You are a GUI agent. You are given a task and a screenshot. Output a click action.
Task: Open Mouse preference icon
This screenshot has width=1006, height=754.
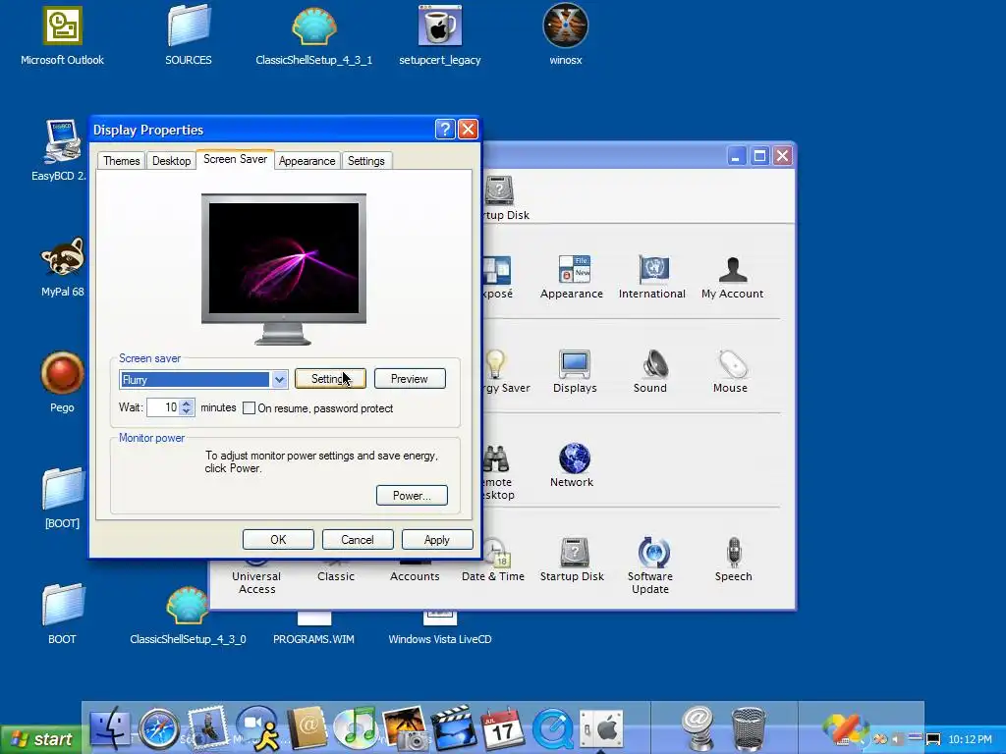[x=730, y=371]
